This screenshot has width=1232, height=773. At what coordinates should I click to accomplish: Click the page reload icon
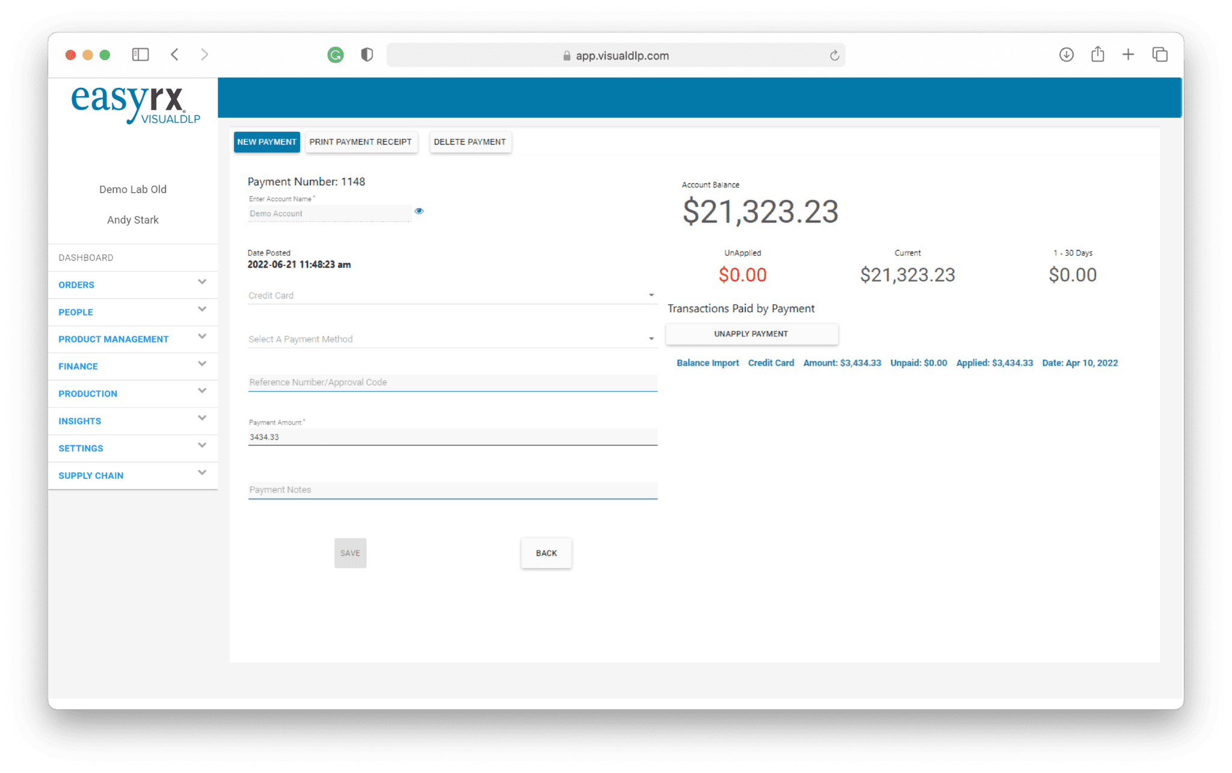point(834,56)
